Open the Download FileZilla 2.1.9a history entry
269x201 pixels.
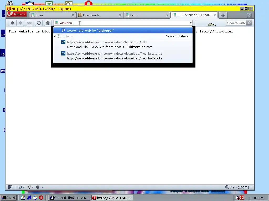click(123, 44)
